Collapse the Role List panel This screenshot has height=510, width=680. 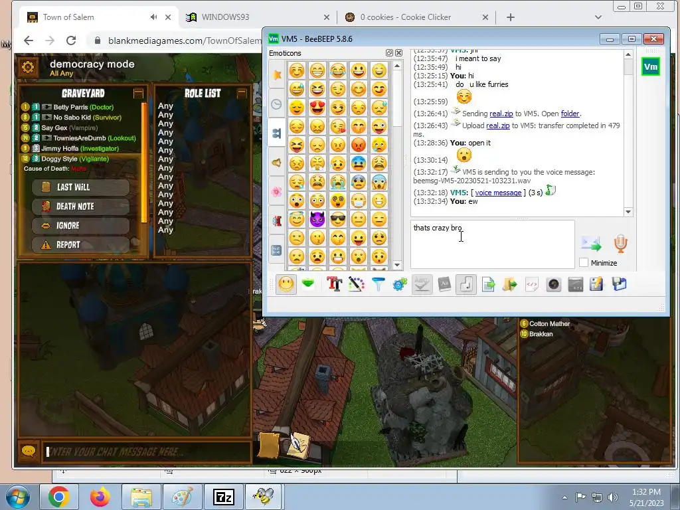pos(242,93)
